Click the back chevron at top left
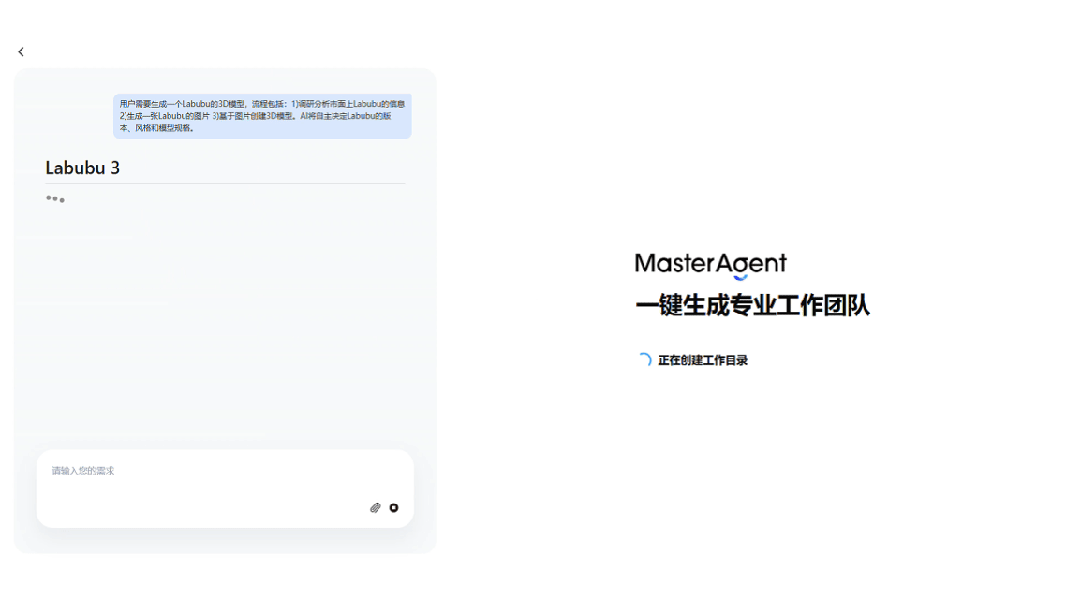 point(21,51)
